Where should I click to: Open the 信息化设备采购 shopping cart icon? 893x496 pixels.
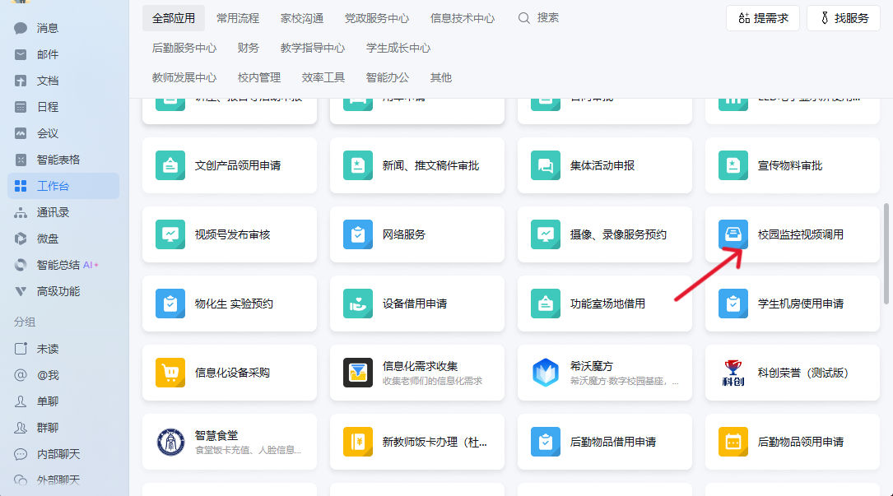click(170, 373)
